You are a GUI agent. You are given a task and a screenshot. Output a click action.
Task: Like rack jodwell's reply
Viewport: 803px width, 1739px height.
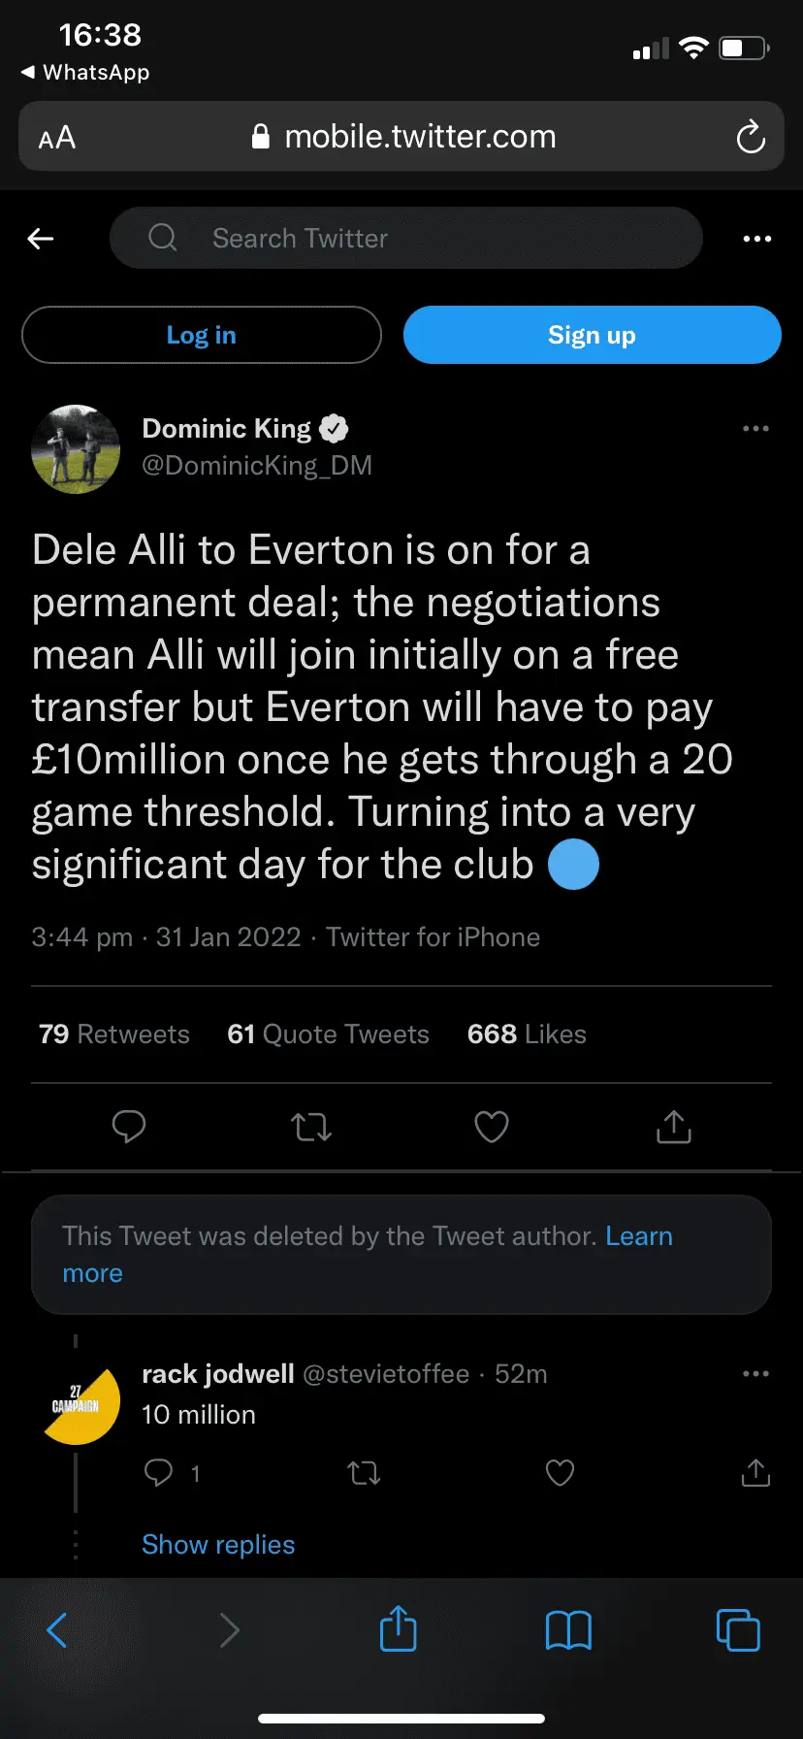tap(560, 1473)
